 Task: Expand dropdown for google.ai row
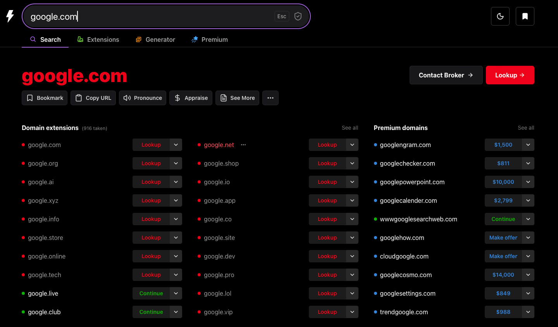tap(176, 182)
